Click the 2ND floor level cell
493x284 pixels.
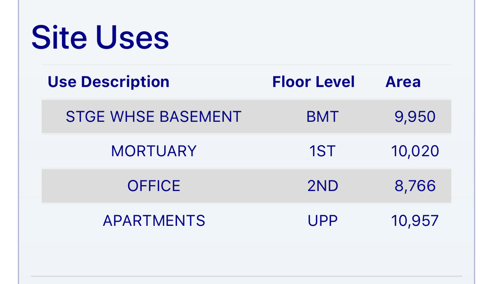[323, 186]
